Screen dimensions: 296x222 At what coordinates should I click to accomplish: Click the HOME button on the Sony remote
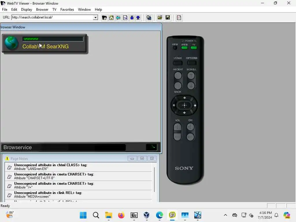pyautogui.click(x=178, y=63)
